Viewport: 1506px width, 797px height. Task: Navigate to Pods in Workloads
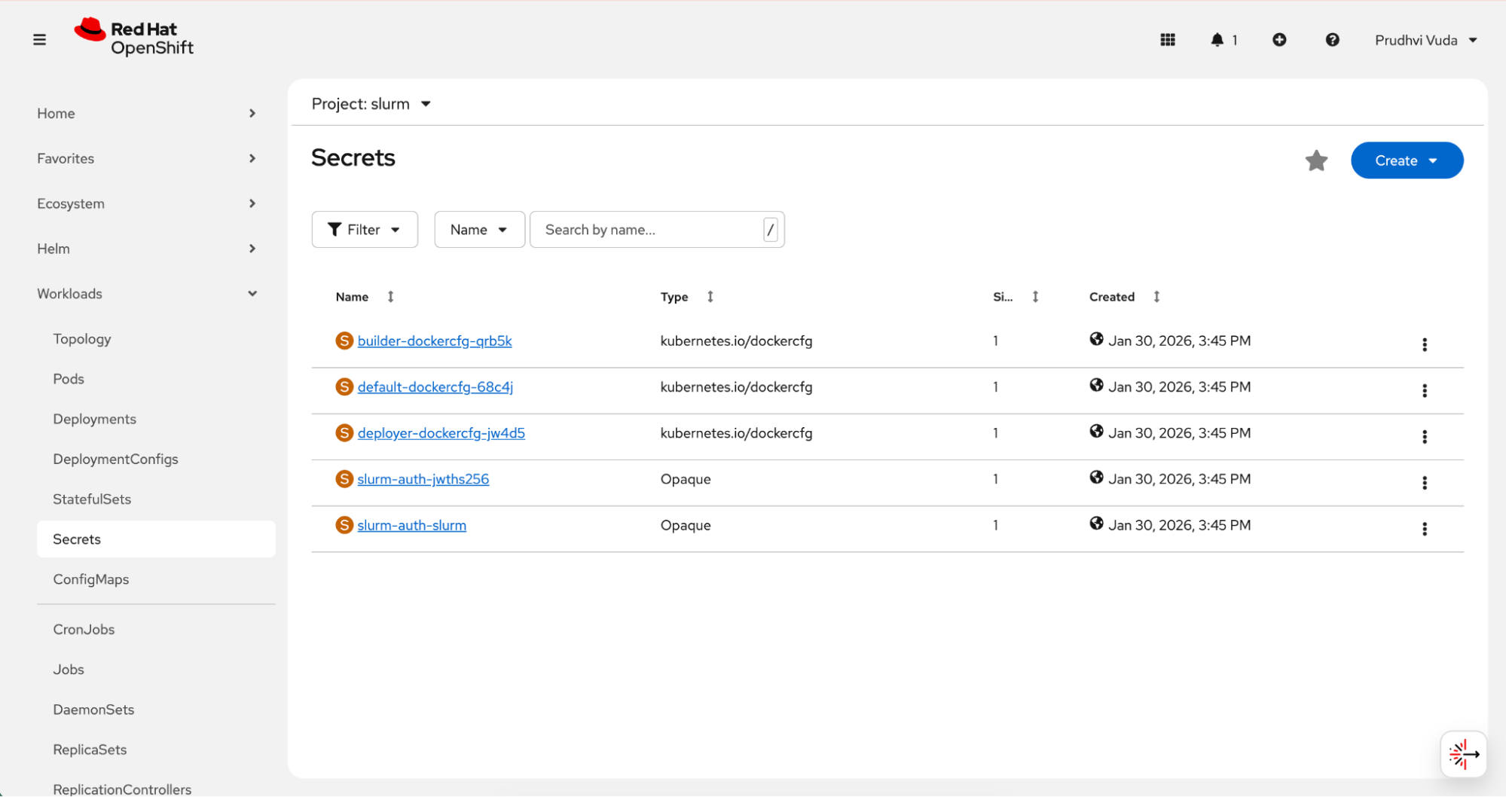[x=69, y=379]
